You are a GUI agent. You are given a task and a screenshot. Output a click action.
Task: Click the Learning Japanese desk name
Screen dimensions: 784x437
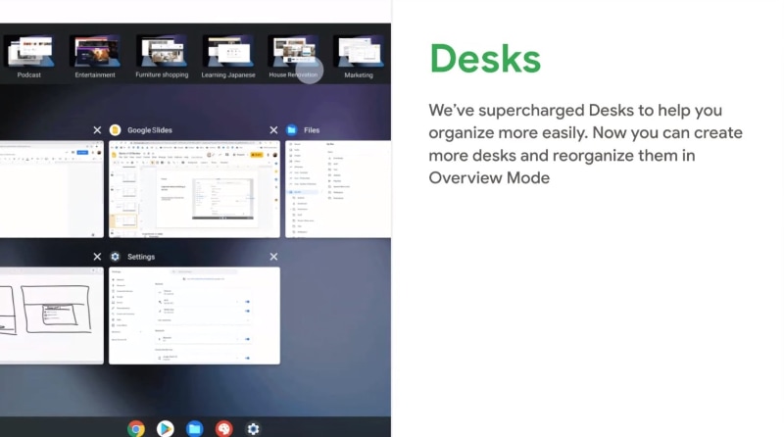(228, 75)
